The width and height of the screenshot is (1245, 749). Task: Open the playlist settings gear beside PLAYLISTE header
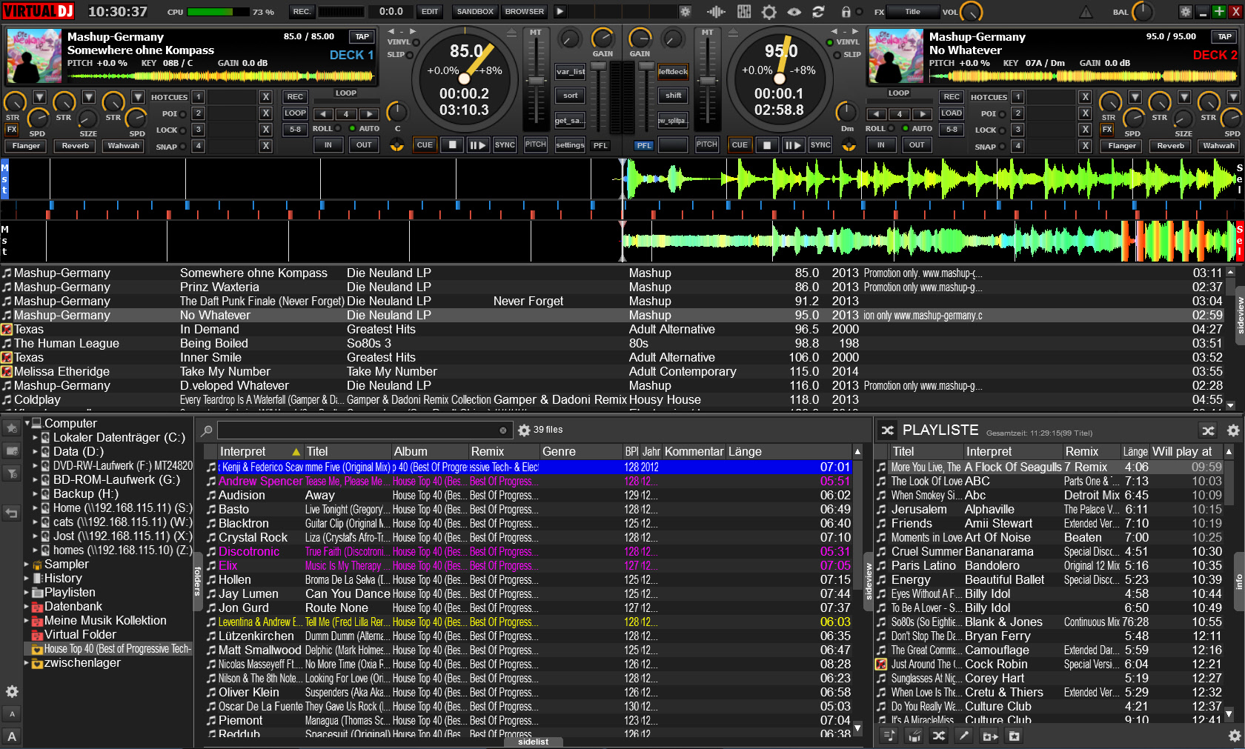(1233, 430)
